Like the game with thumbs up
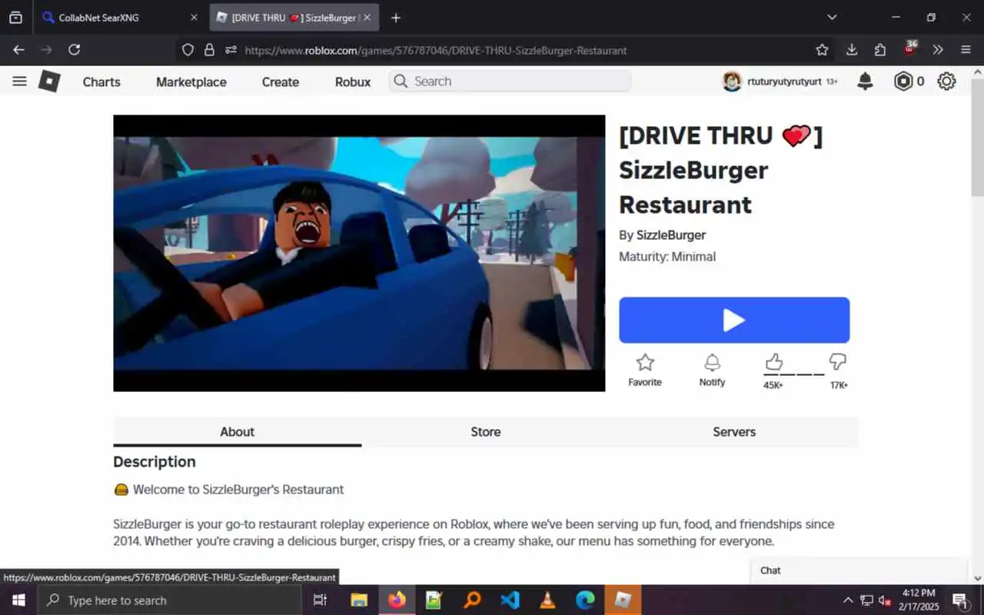The width and height of the screenshot is (984, 615). [773, 362]
